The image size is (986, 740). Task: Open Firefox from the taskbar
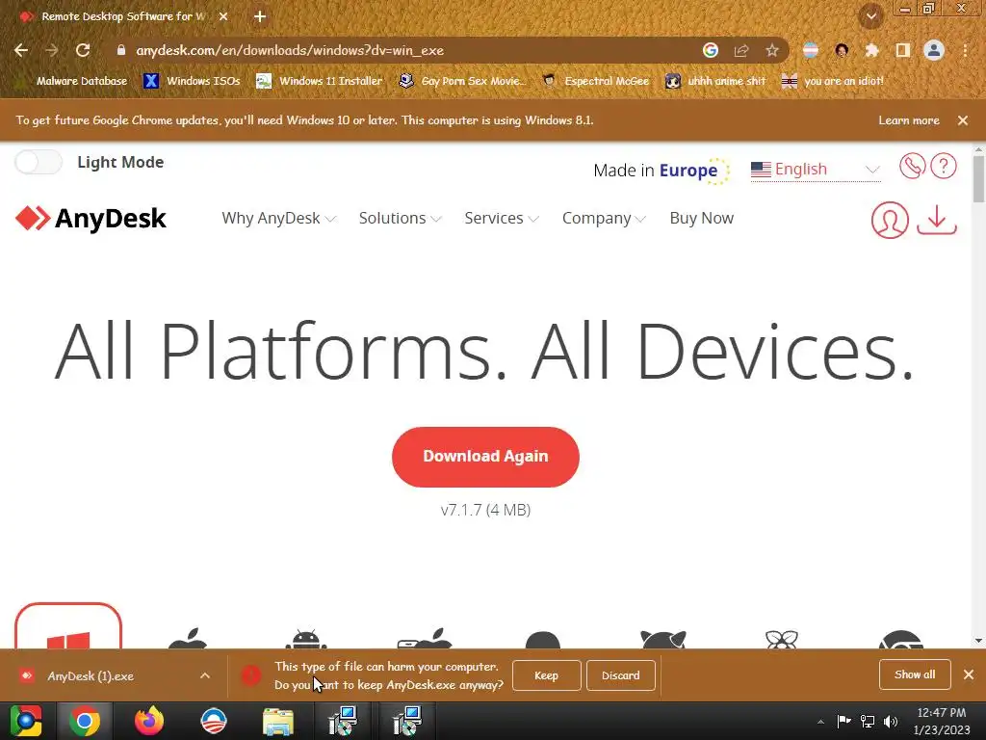149,721
